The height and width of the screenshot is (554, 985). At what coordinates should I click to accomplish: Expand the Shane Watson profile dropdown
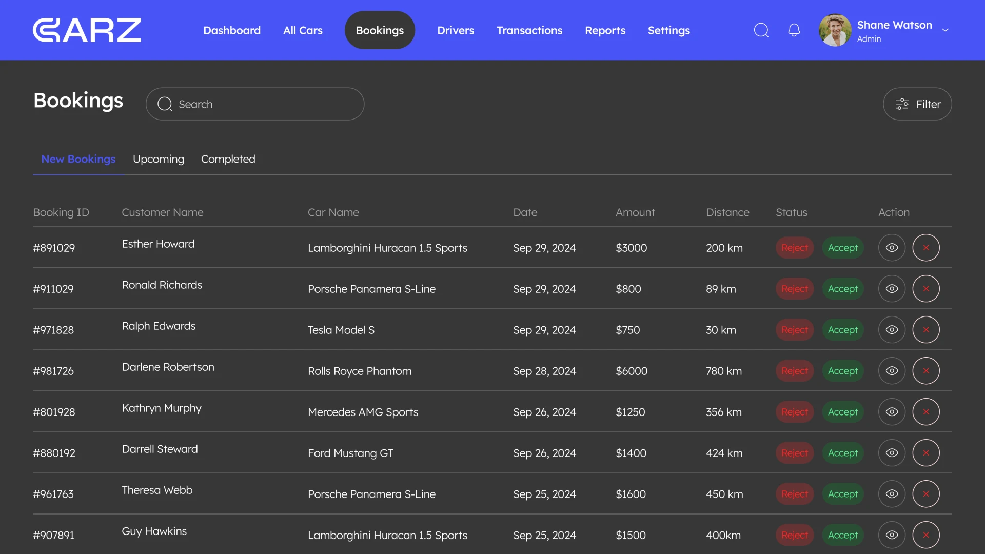[945, 30]
